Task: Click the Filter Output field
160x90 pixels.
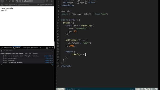Action: [27, 50]
